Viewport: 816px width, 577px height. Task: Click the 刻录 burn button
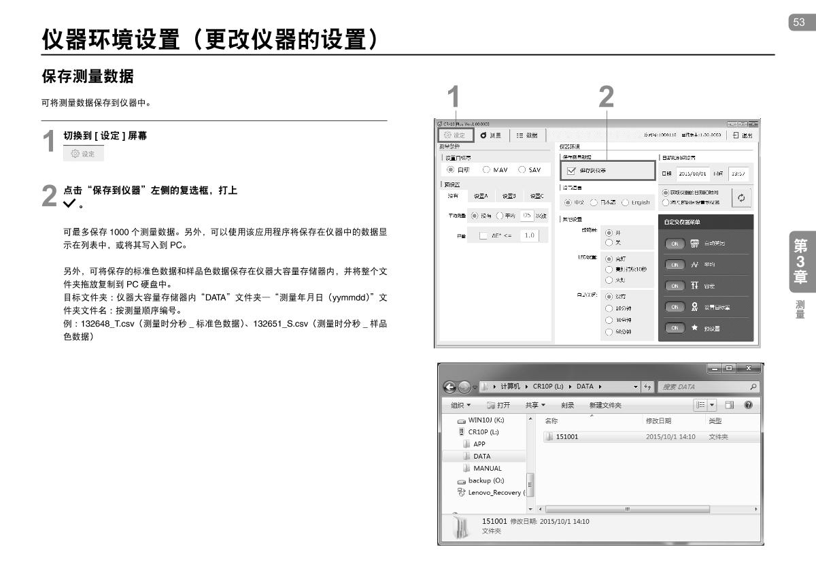pos(567,406)
